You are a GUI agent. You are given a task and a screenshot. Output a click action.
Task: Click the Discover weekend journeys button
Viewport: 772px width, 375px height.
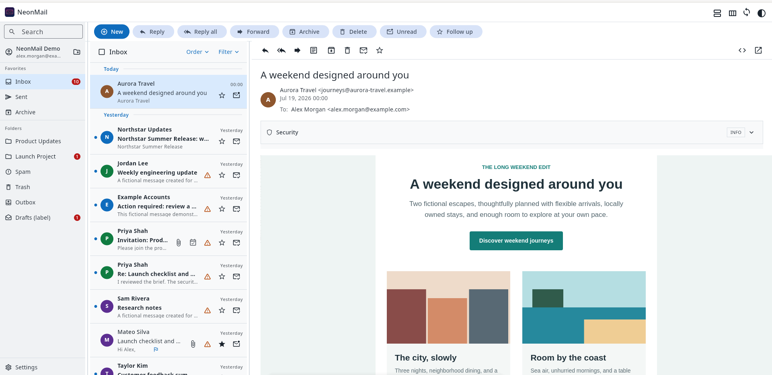point(516,241)
